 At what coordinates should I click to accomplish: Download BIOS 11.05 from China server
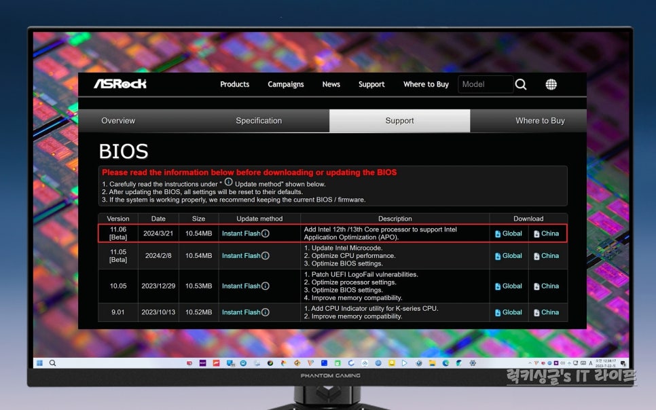pos(547,256)
